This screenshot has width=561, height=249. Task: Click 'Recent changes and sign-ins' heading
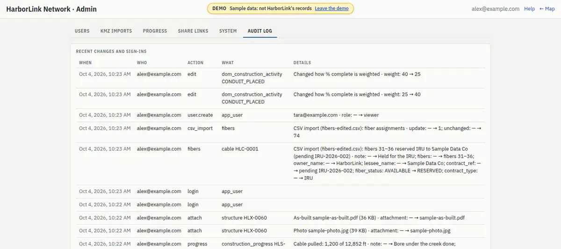coord(111,51)
